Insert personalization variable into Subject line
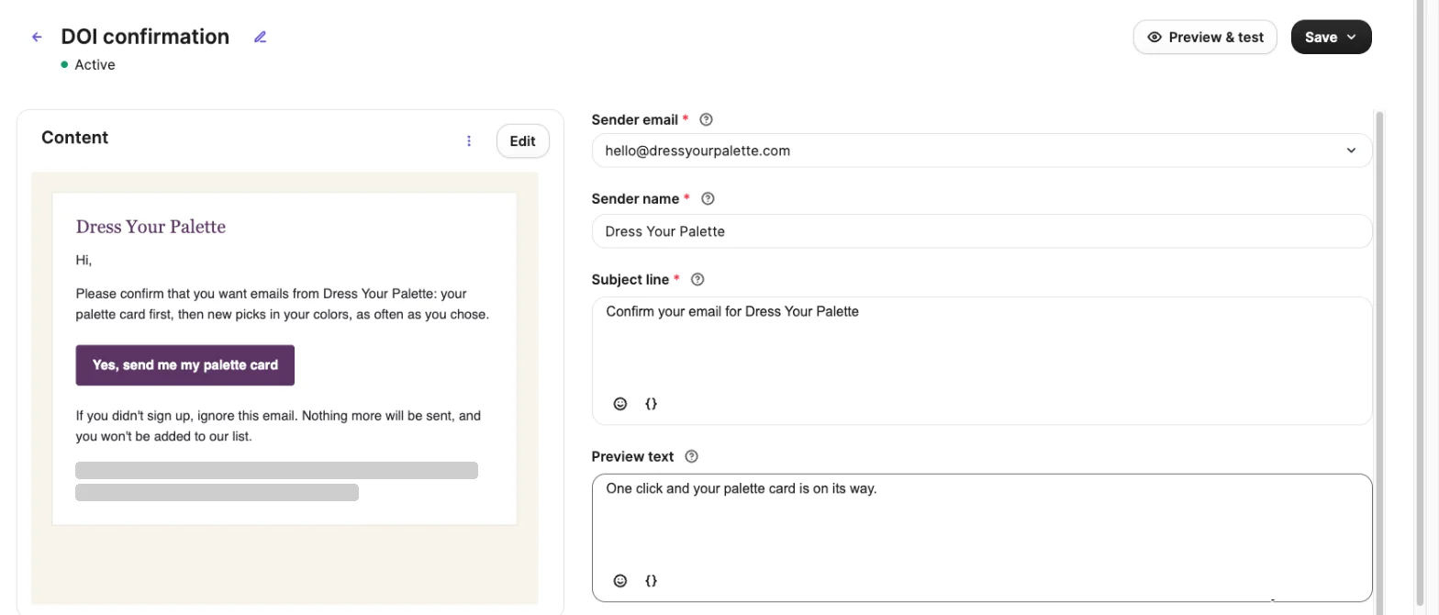 (652, 403)
